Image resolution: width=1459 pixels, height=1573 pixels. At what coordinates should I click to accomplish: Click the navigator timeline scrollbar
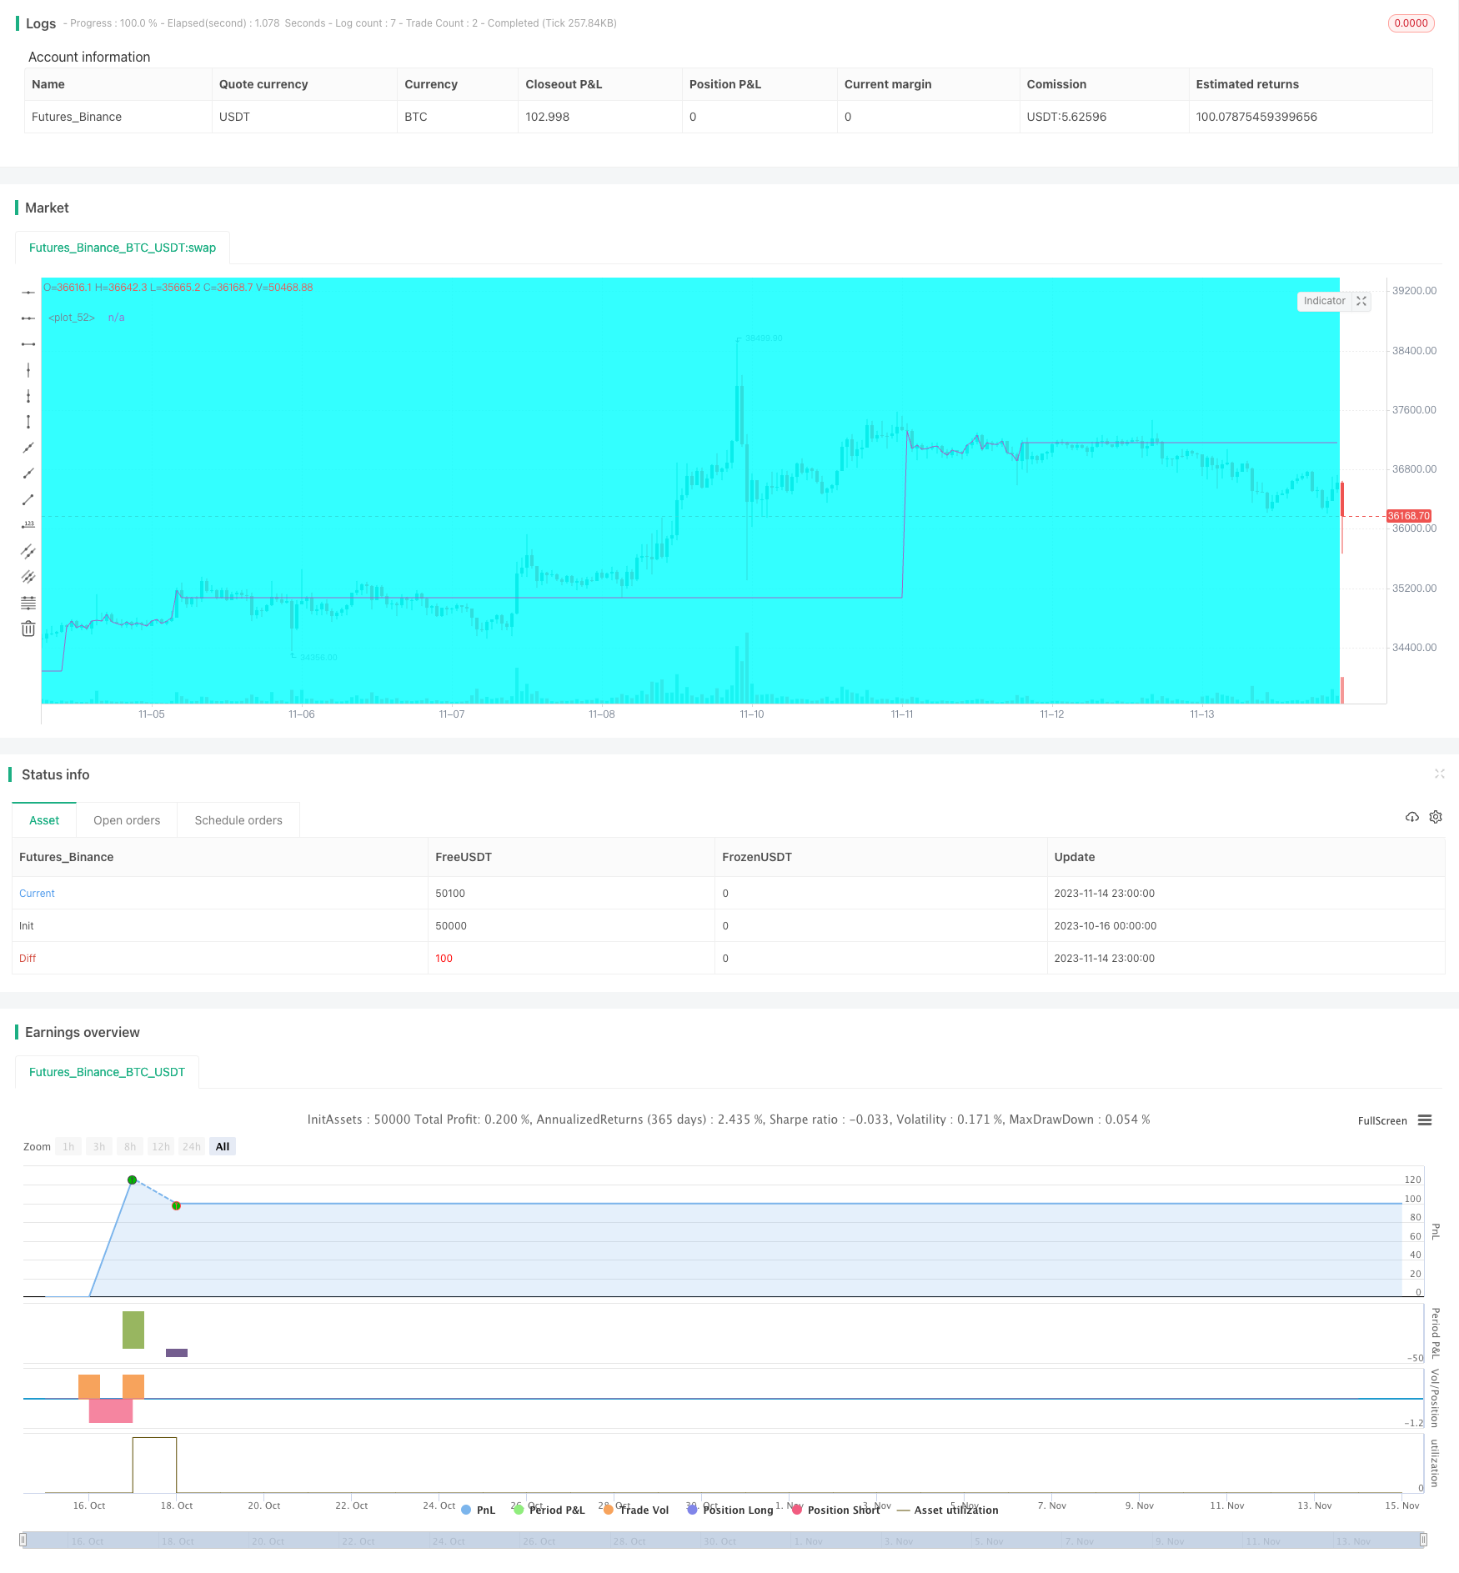[724, 1540]
